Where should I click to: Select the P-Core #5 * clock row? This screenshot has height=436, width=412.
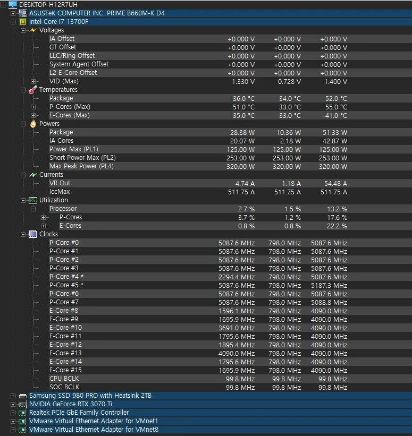click(x=230, y=285)
